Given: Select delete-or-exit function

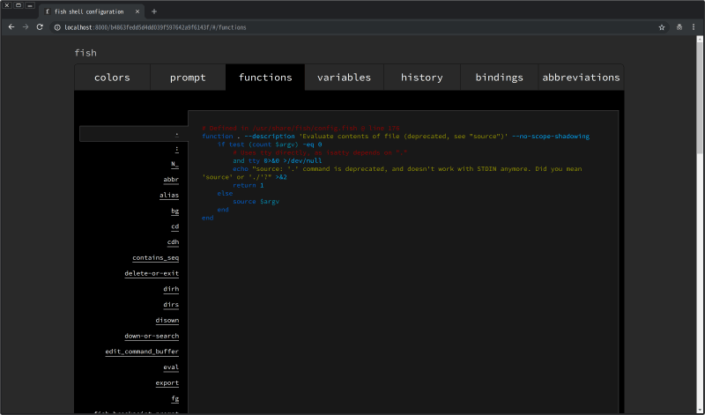Looking at the screenshot, I should point(152,274).
